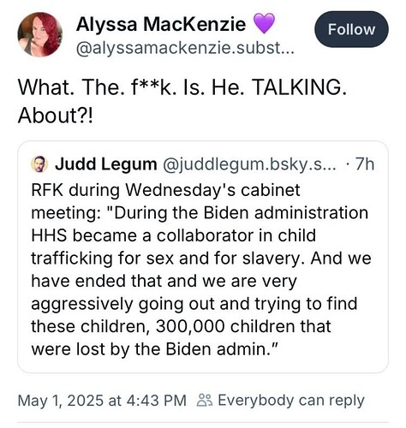Click the May 1, 2025 at 4:43 PM timestamp
This screenshot has width=406, height=428.
[x=102, y=400]
